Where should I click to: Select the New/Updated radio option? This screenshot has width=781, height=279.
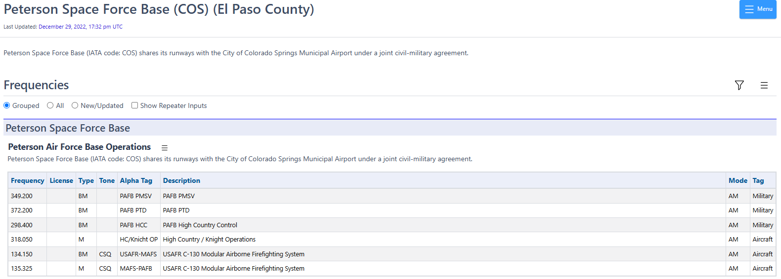click(75, 105)
